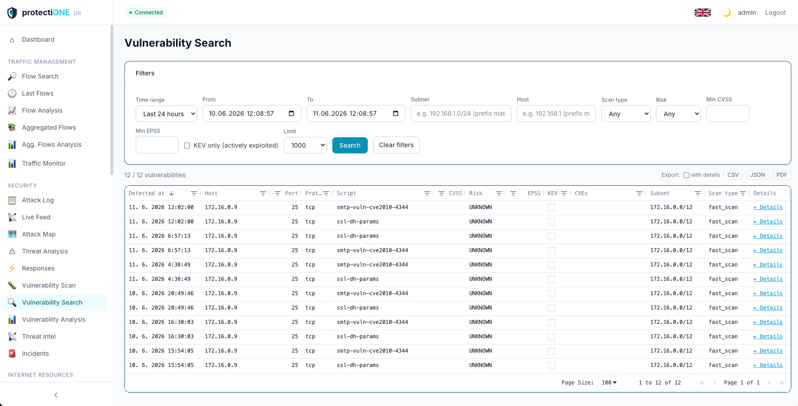Viewport: 798px width, 406px height.
Task: Click the Search button
Action: pos(350,145)
